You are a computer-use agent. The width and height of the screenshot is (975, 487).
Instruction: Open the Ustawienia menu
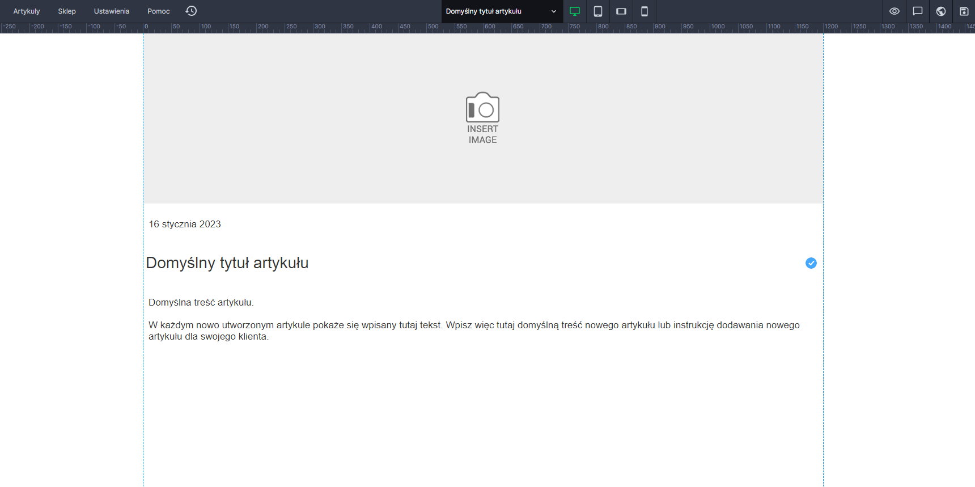(112, 11)
